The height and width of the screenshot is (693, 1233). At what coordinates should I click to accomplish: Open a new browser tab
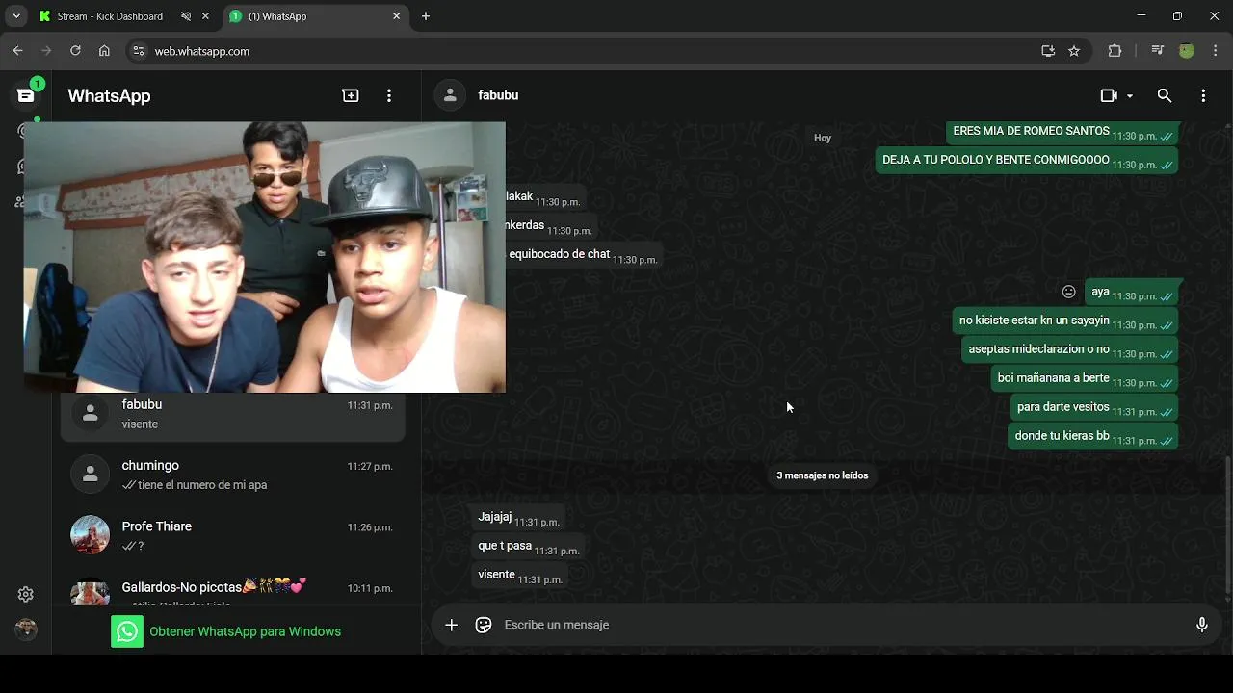[426, 16]
